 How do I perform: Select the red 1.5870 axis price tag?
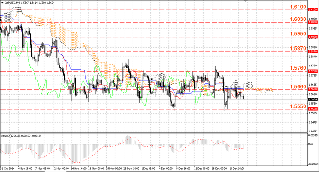313,52
